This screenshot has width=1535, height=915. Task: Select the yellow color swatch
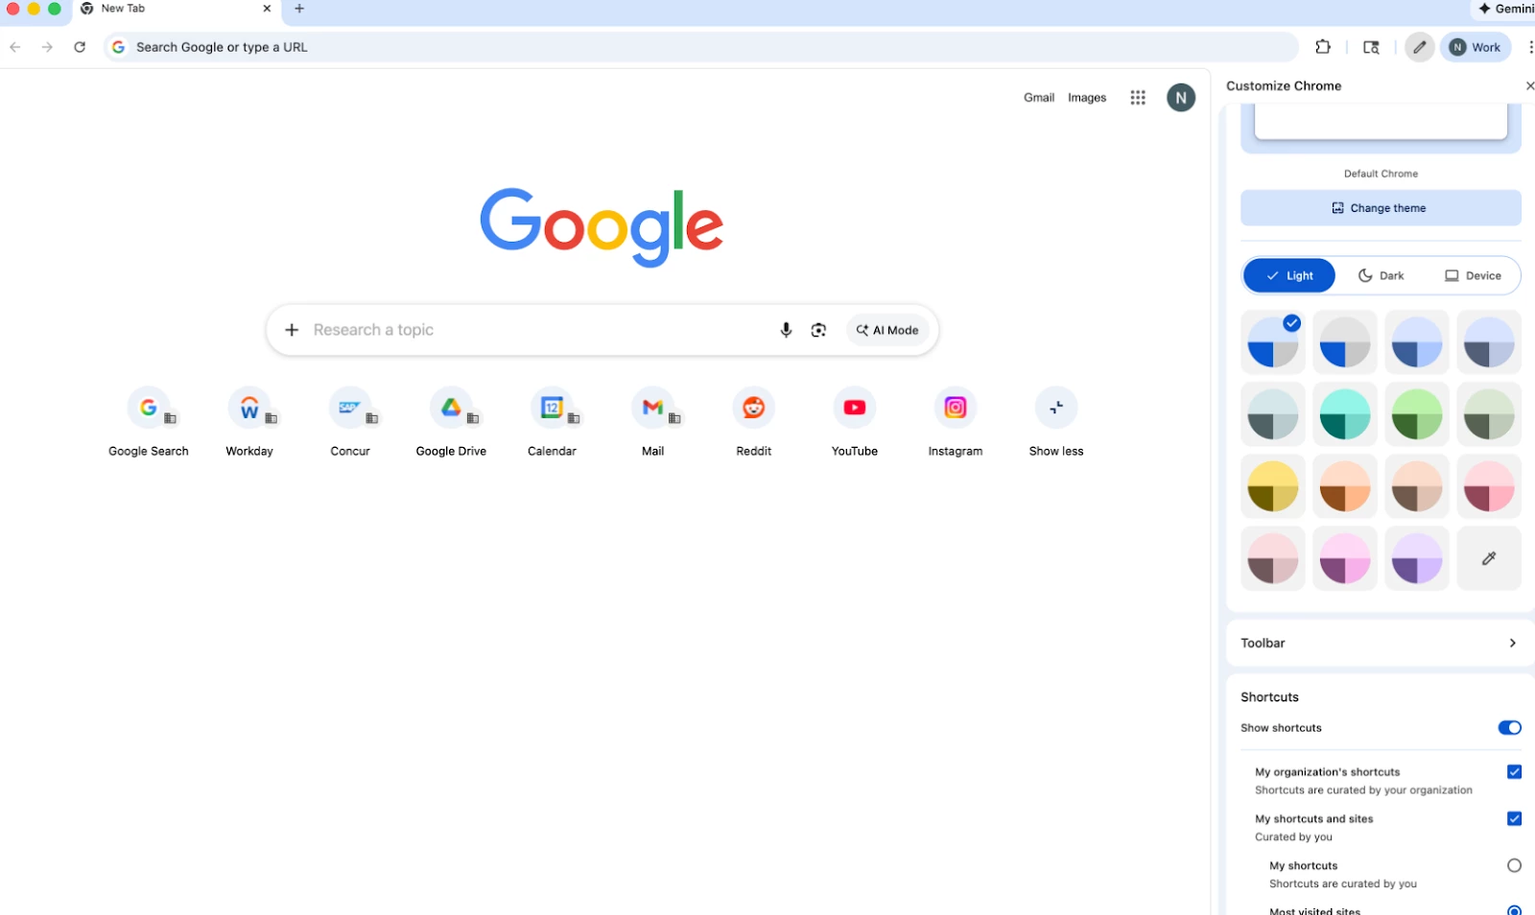1273,486
